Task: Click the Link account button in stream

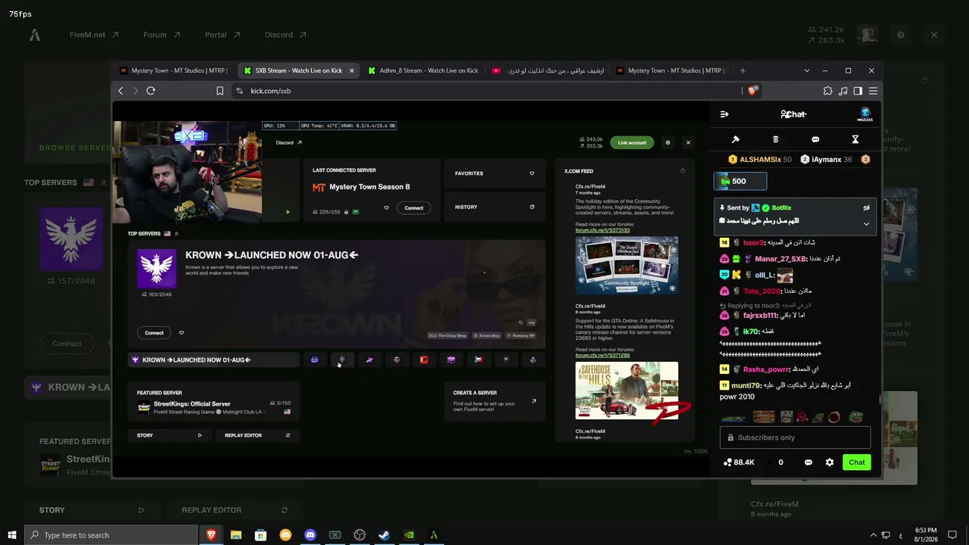Action: tap(631, 142)
